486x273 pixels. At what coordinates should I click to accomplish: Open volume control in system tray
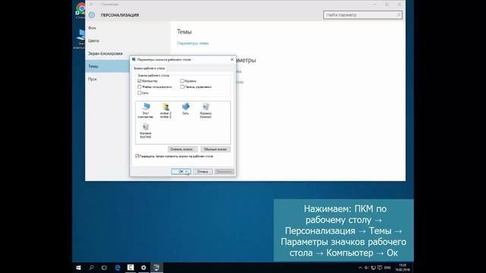point(366,268)
